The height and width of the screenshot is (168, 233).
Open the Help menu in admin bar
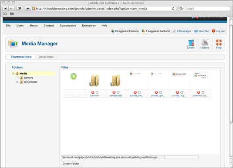click(x=105, y=25)
